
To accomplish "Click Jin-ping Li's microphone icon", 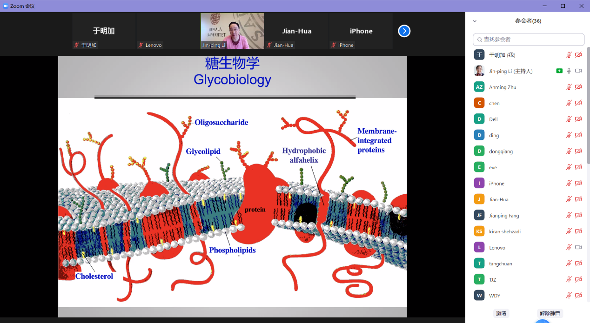I will (x=569, y=71).
